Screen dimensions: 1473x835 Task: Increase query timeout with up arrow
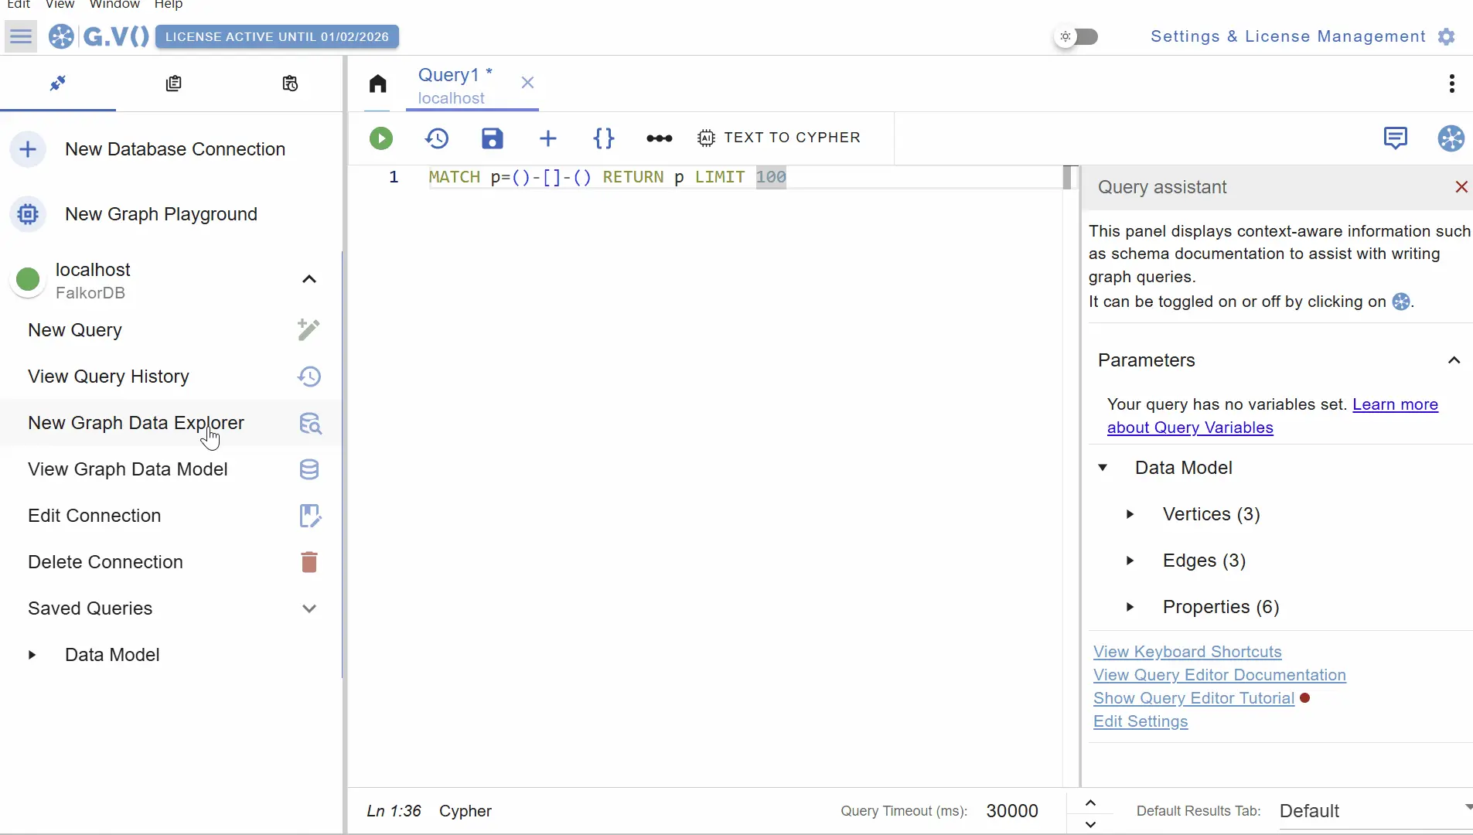click(x=1090, y=803)
